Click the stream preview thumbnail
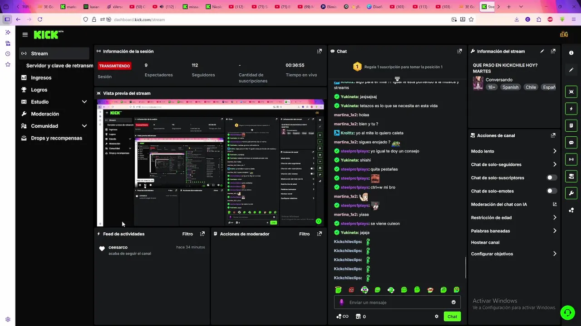This screenshot has width=581, height=326. (211, 163)
